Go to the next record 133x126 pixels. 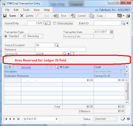14,119
